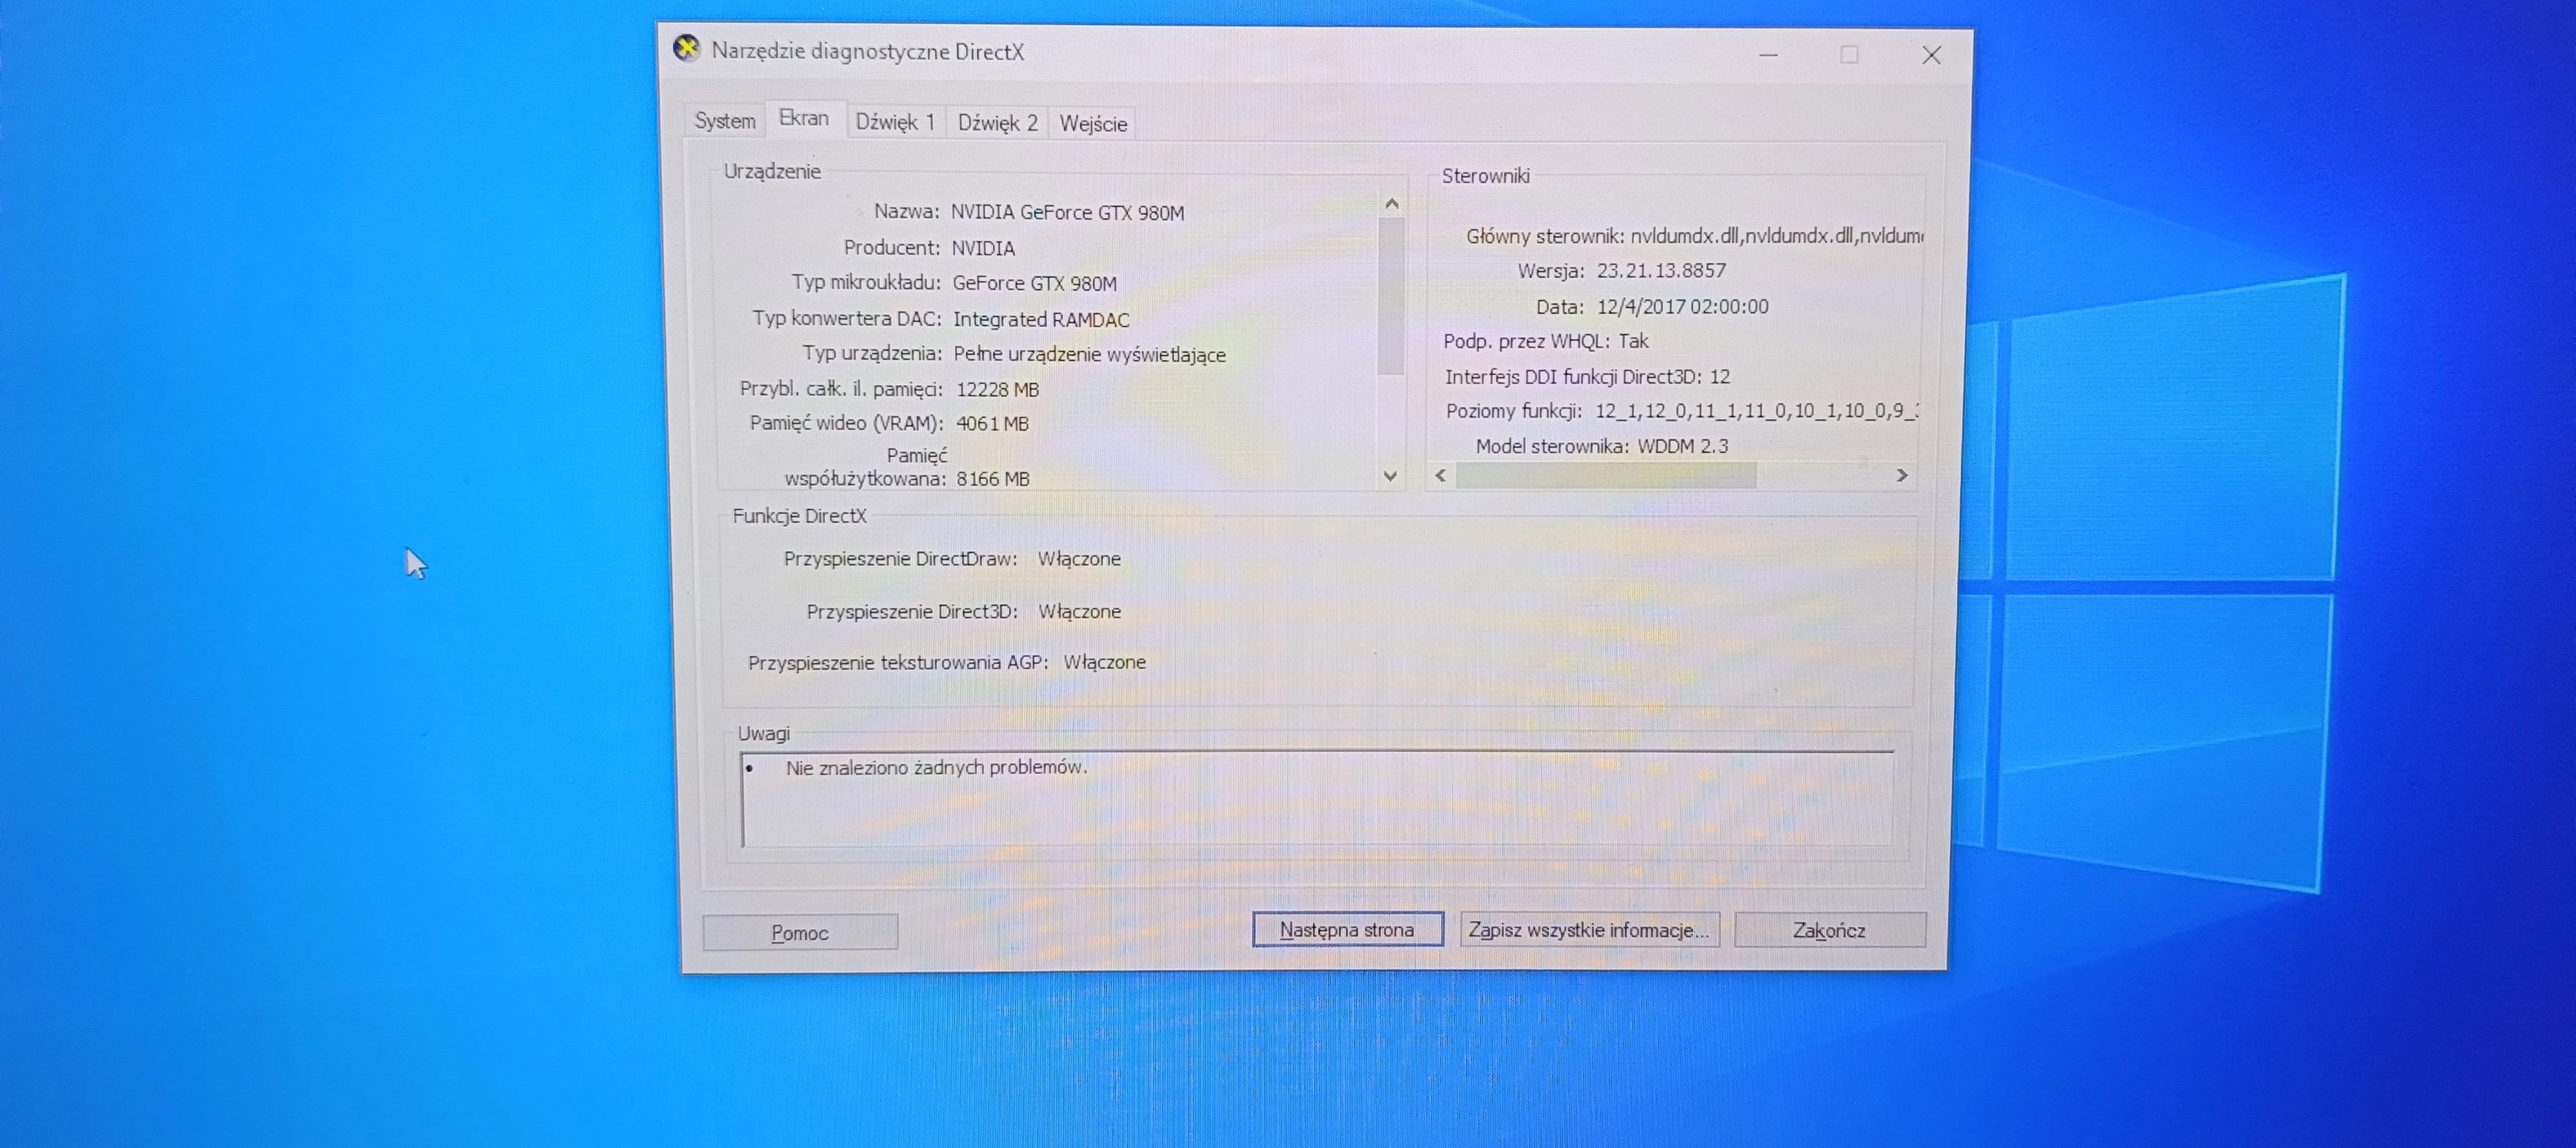The image size is (2576, 1148).
Task: Click driver date '12/4/2017 02:00:00'
Action: click(1682, 307)
